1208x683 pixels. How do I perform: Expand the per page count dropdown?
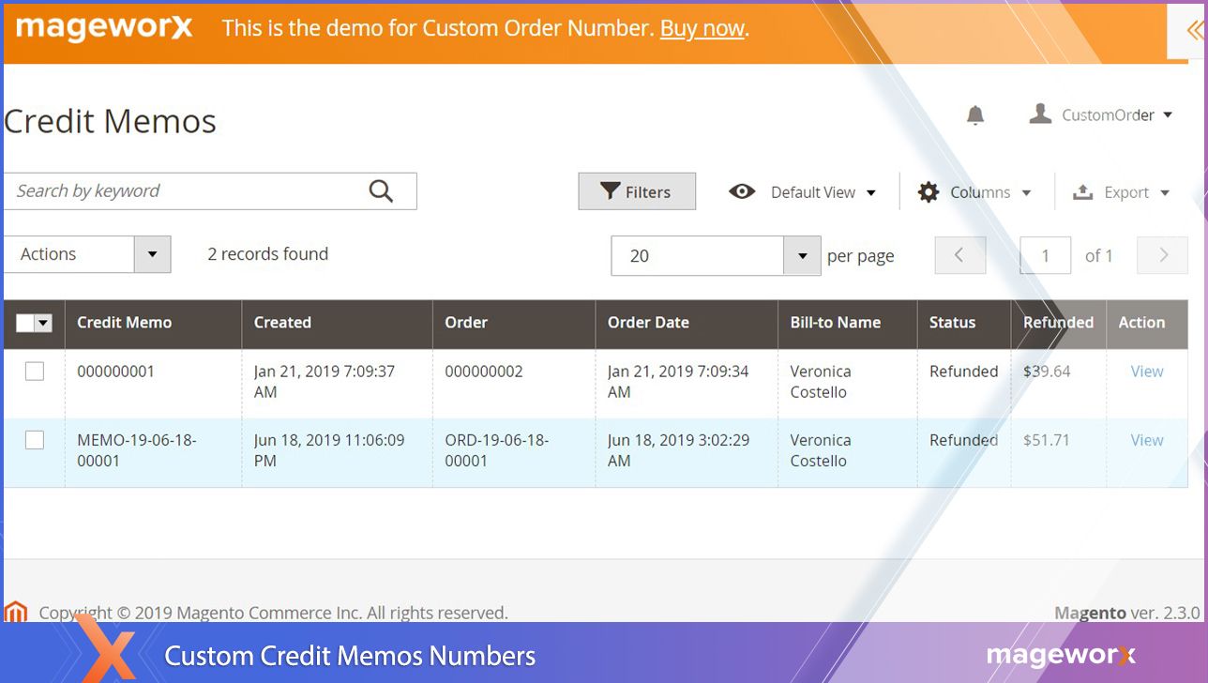pyautogui.click(x=802, y=256)
